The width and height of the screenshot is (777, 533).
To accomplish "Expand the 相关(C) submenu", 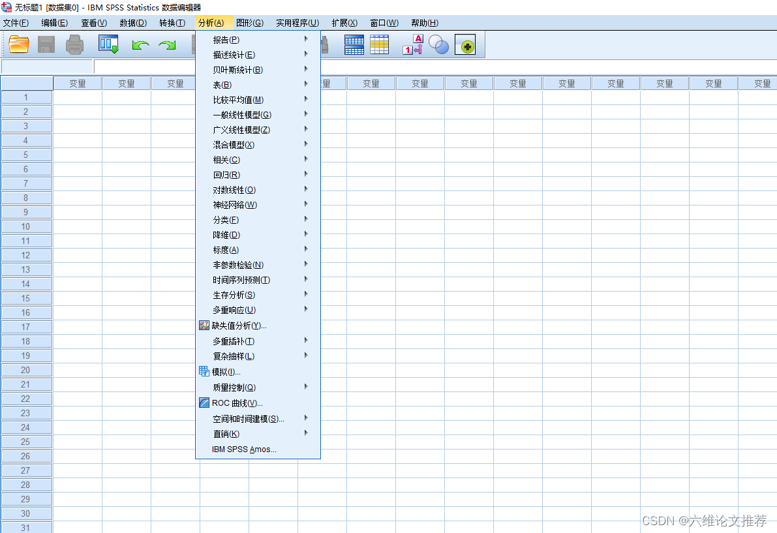I will (x=258, y=159).
